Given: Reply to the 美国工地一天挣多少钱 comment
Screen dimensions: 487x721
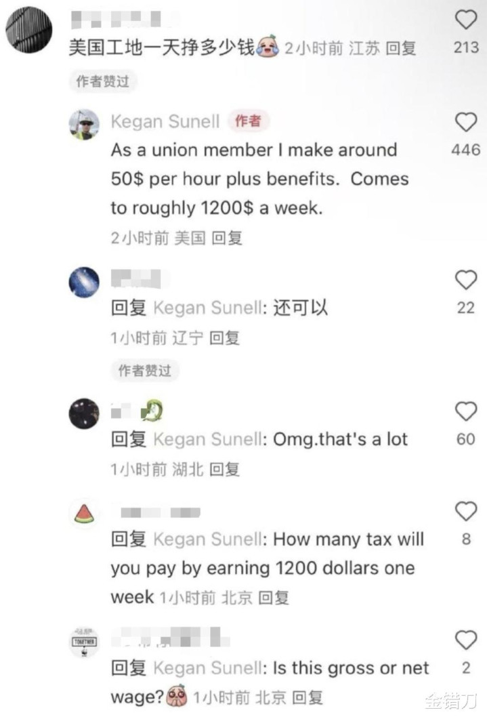Looking at the screenshot, I should point(400,48).
